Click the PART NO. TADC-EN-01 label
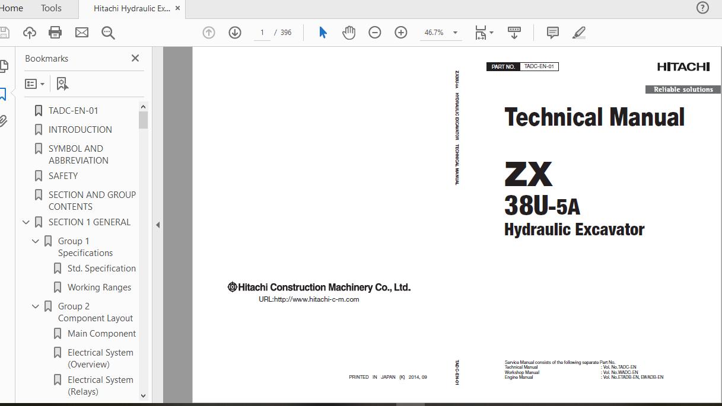The width and height of the screenshot is (722, 406). 523,66
